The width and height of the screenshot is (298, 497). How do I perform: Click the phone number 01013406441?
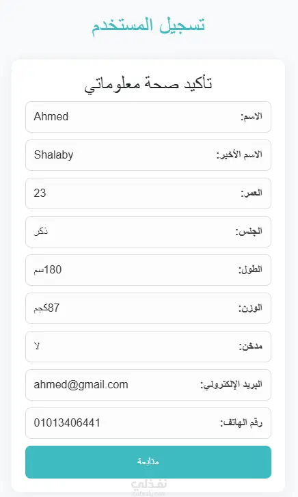[67, 423]
